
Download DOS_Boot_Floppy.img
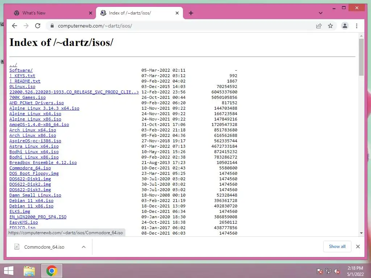(x=34, y=173)
